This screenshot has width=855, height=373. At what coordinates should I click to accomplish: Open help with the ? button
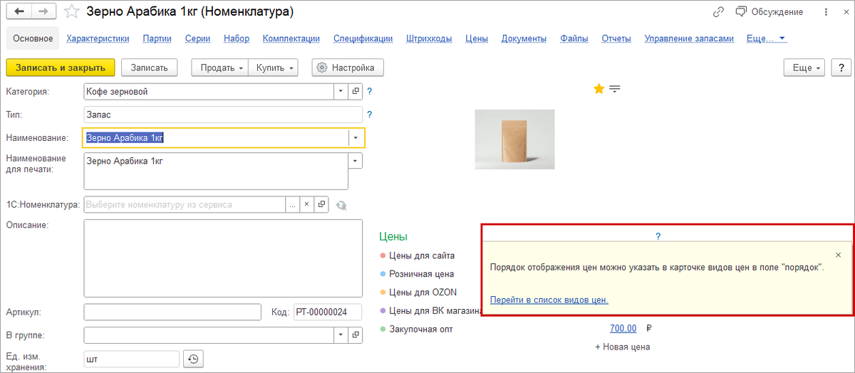pyautogui.click(x=841, y=68)
